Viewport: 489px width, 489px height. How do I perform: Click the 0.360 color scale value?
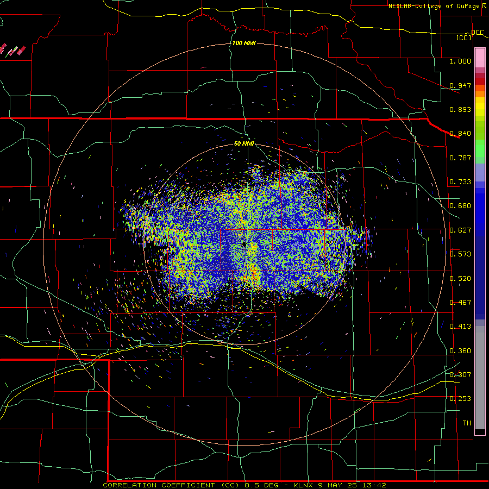coord(460,351)
